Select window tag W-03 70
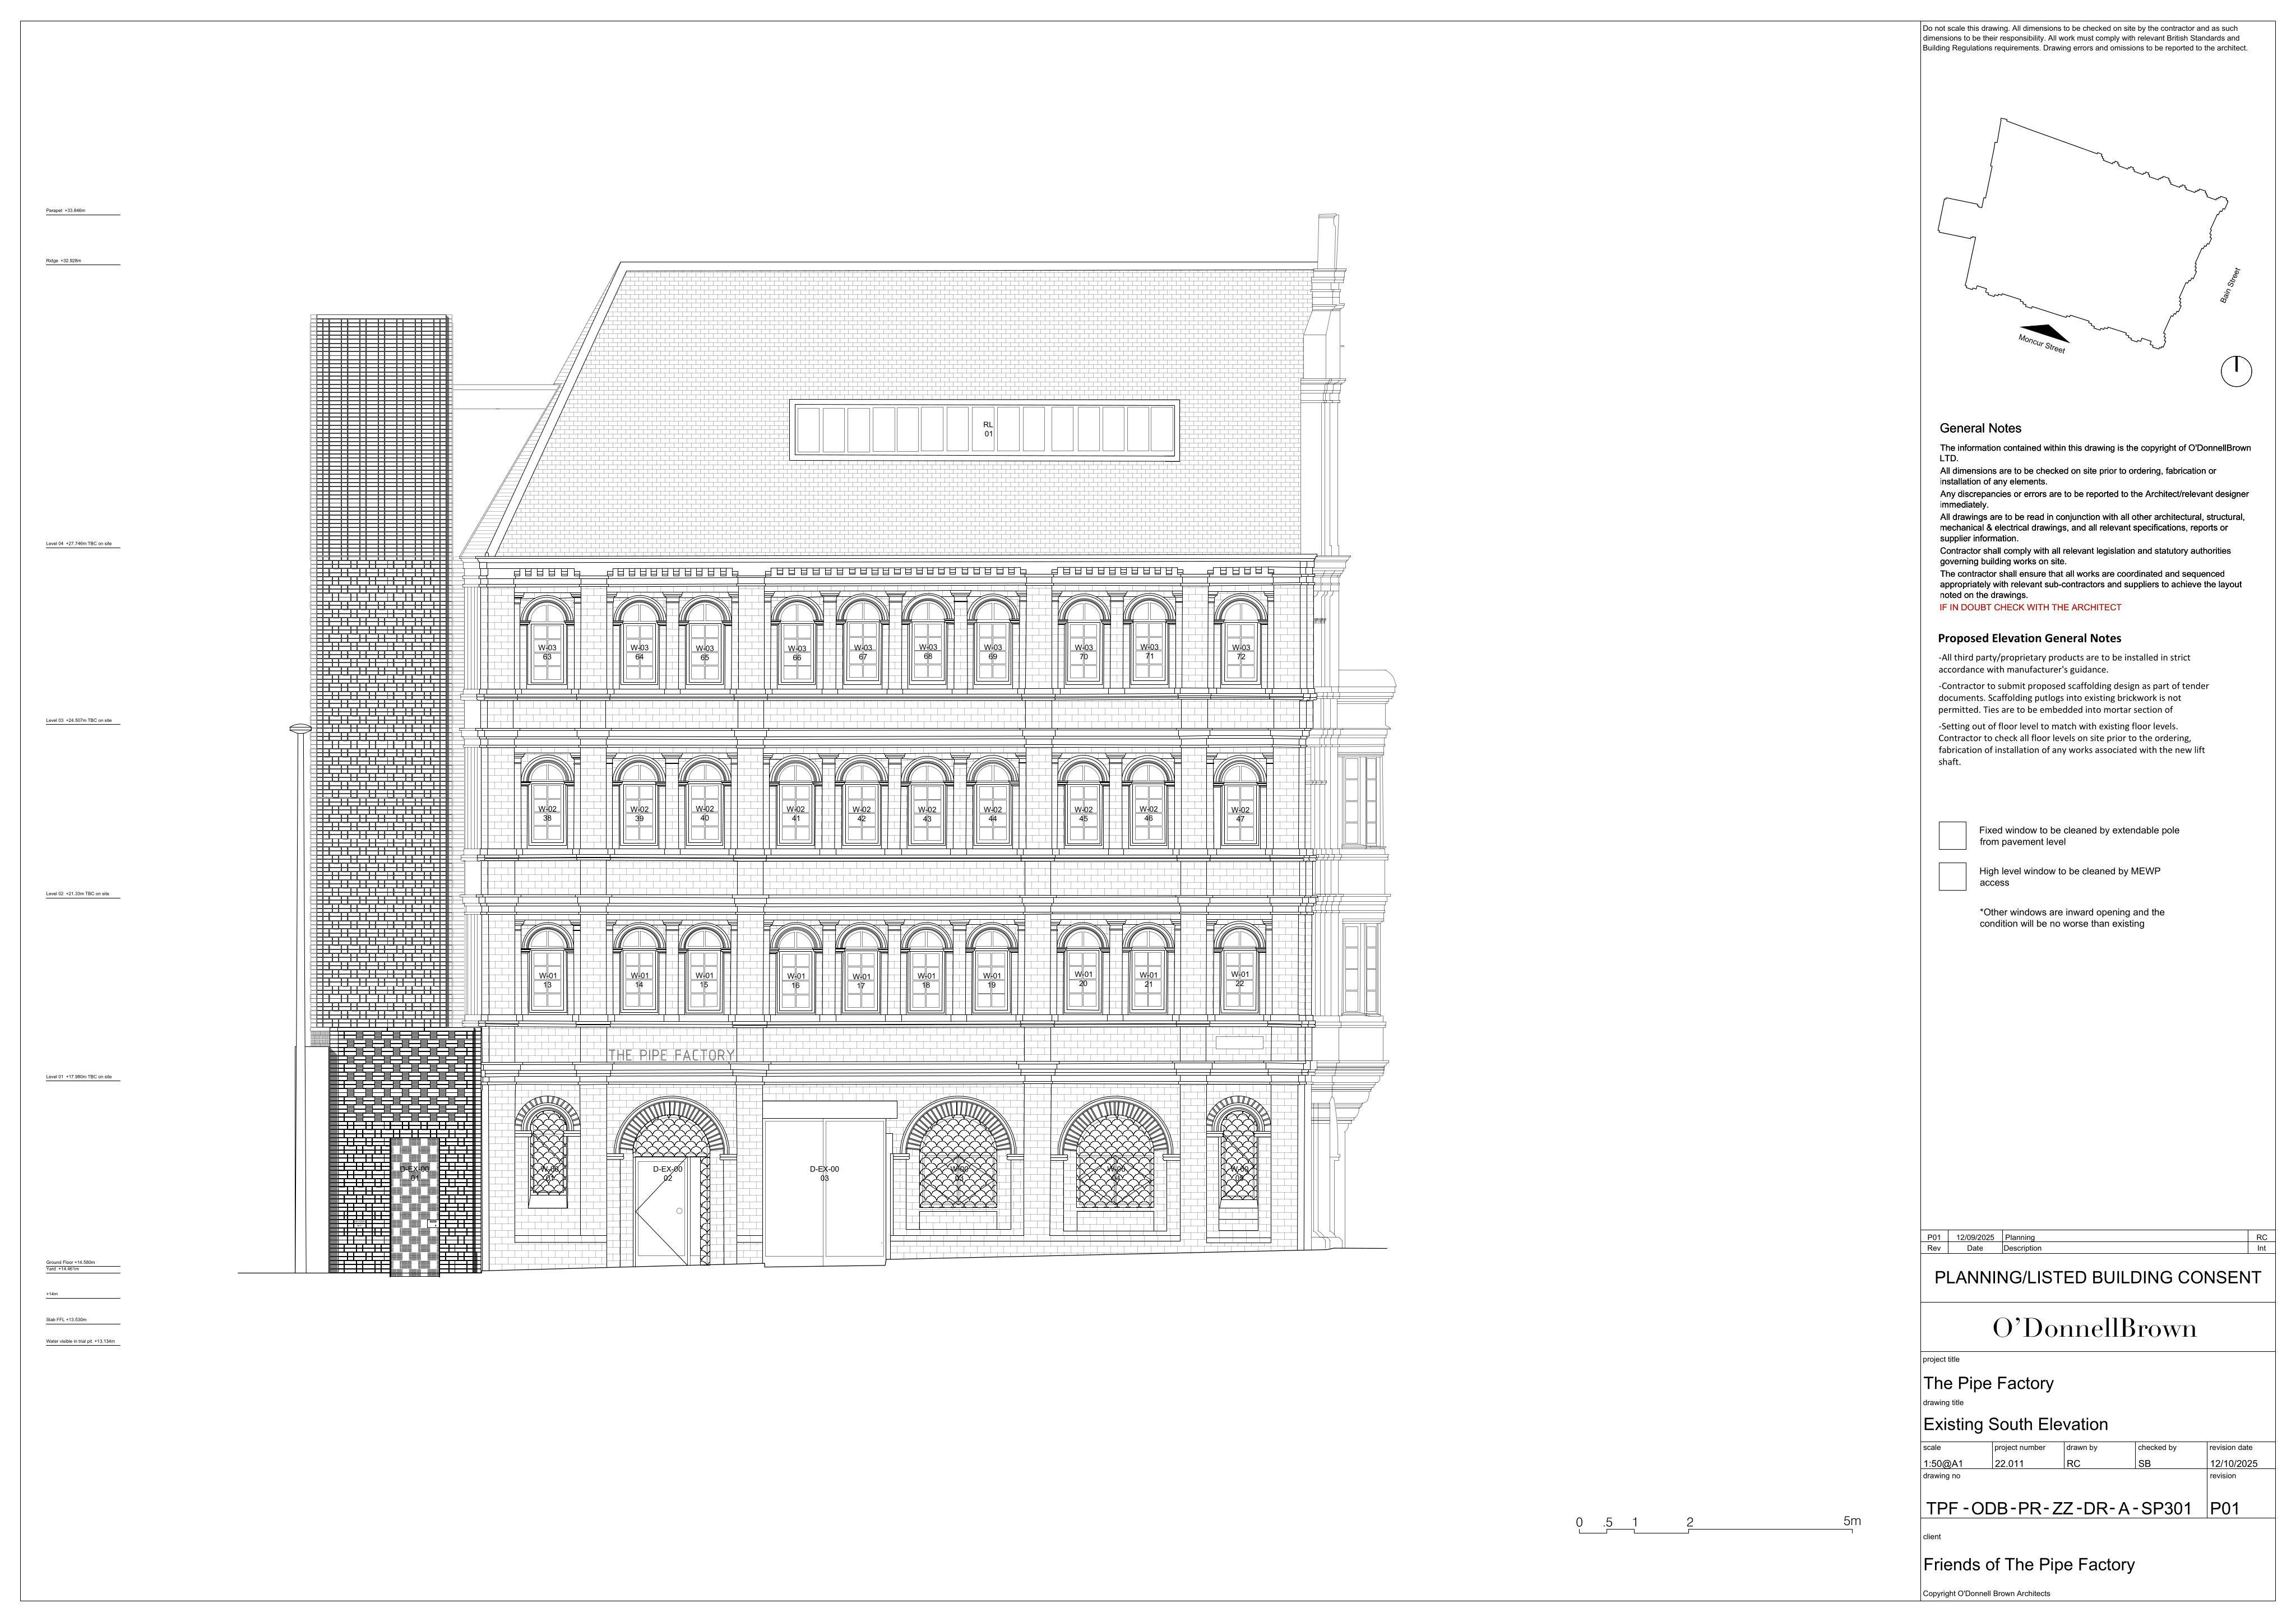Viewport: 2296px width, 1622px height. click(x=1084, y=652)
